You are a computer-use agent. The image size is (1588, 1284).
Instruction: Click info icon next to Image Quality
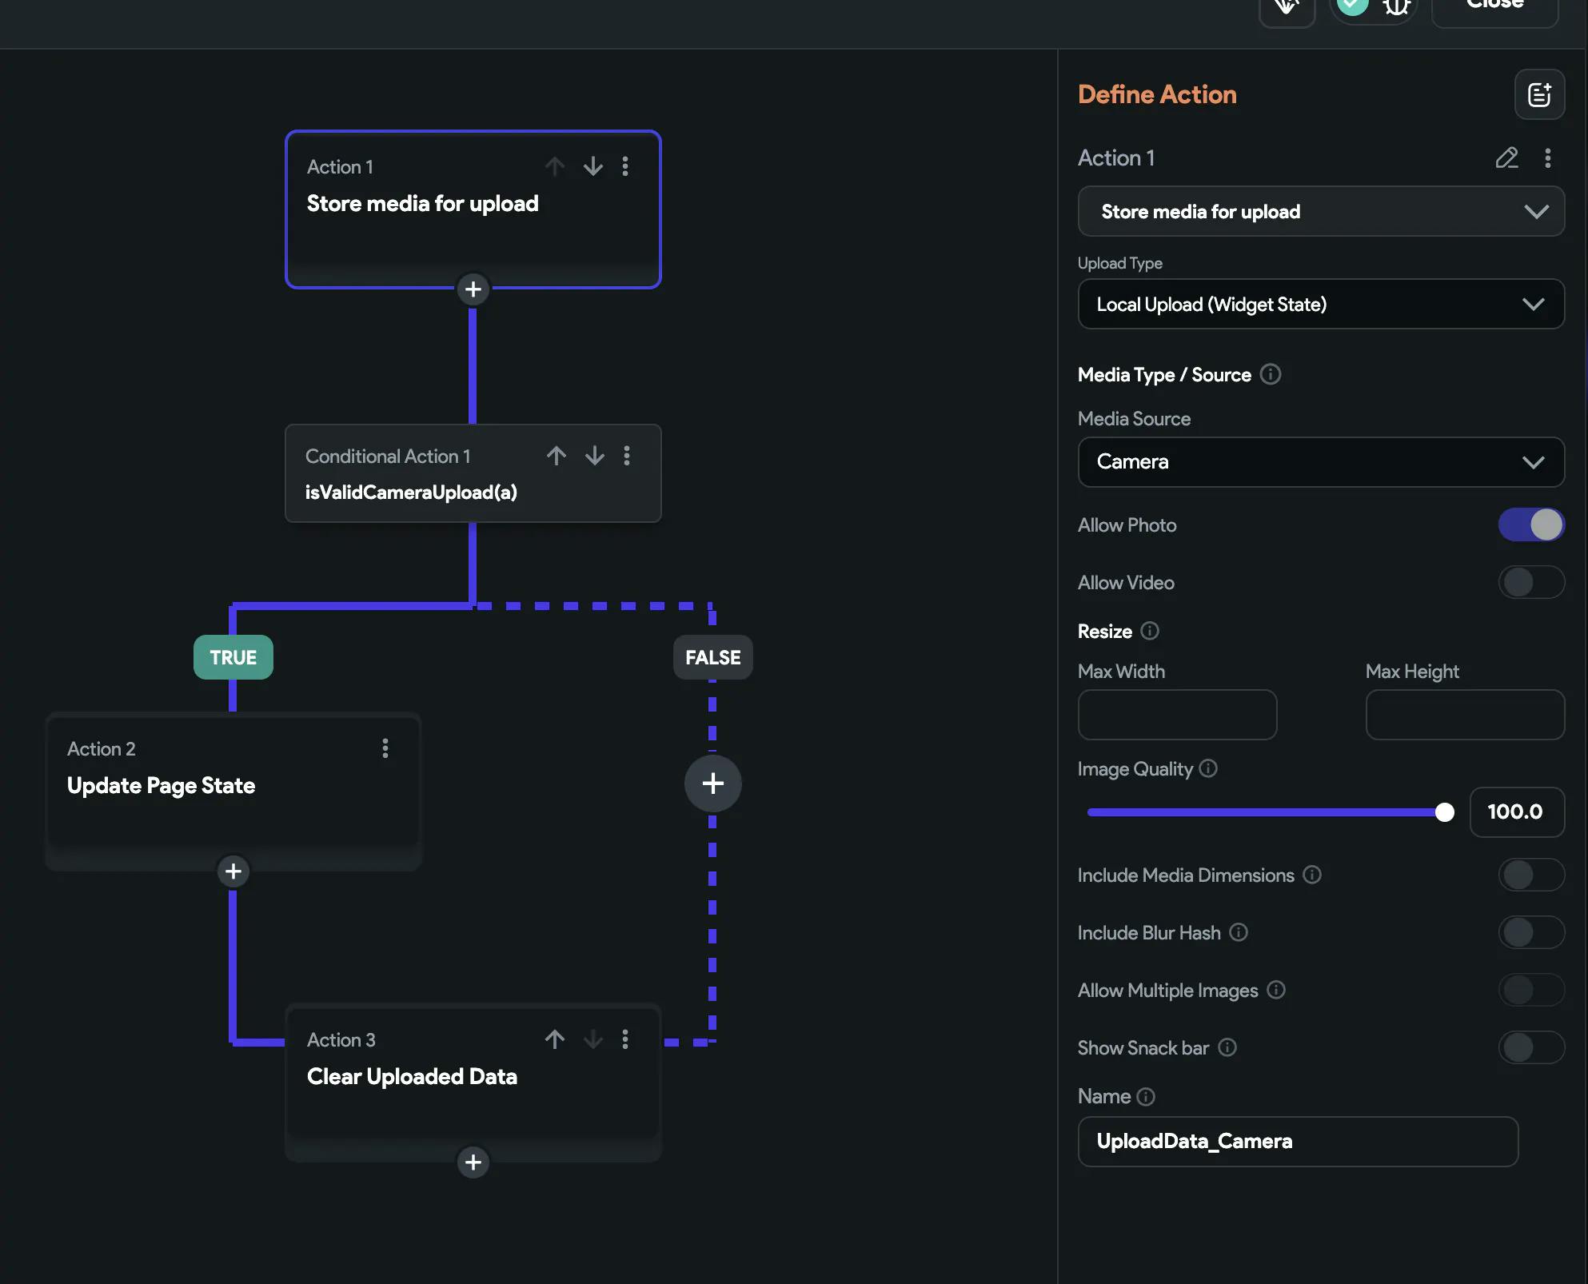[x=1208, y=768]
